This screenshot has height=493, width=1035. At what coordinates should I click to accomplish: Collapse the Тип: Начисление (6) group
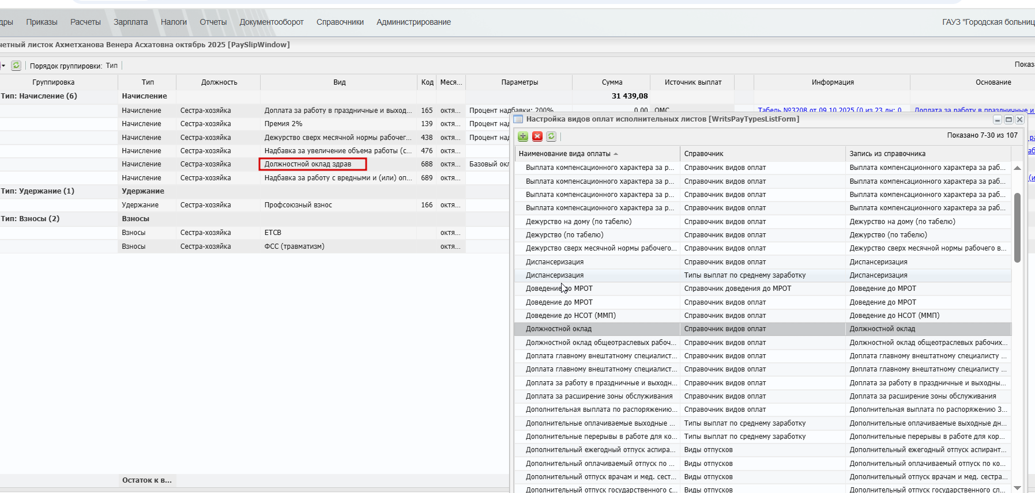click(39, 96)
